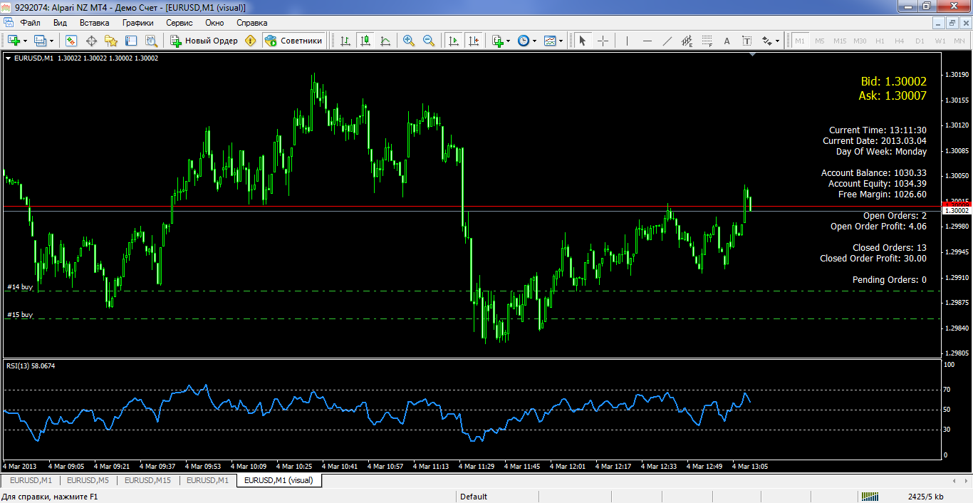Switch to bar chart display
The height and width of the screenshot is (503, 973).
[345, 41]
